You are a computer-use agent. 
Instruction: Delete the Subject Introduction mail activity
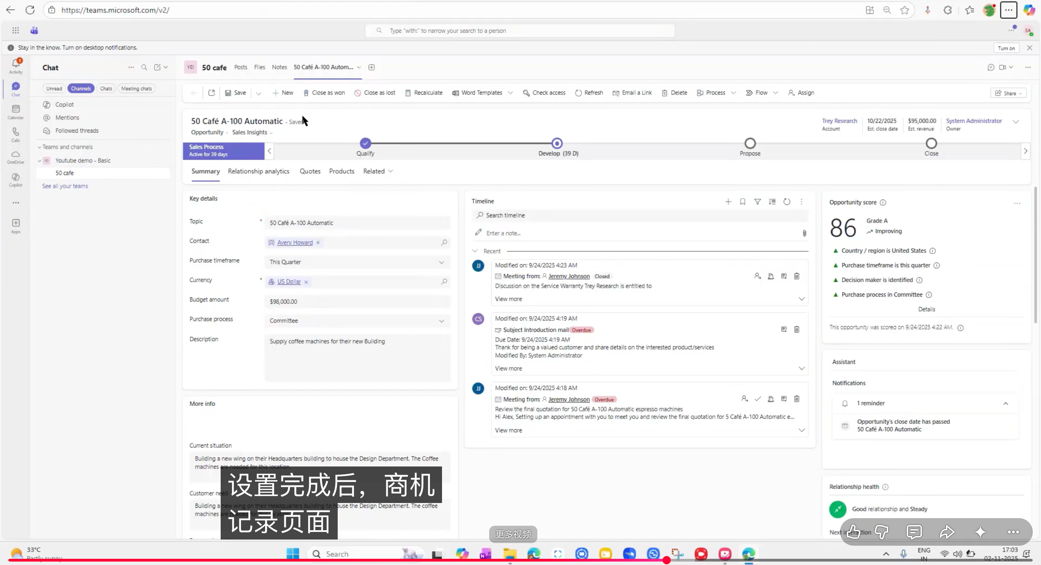pyautogui.click(x=797, y=329)
